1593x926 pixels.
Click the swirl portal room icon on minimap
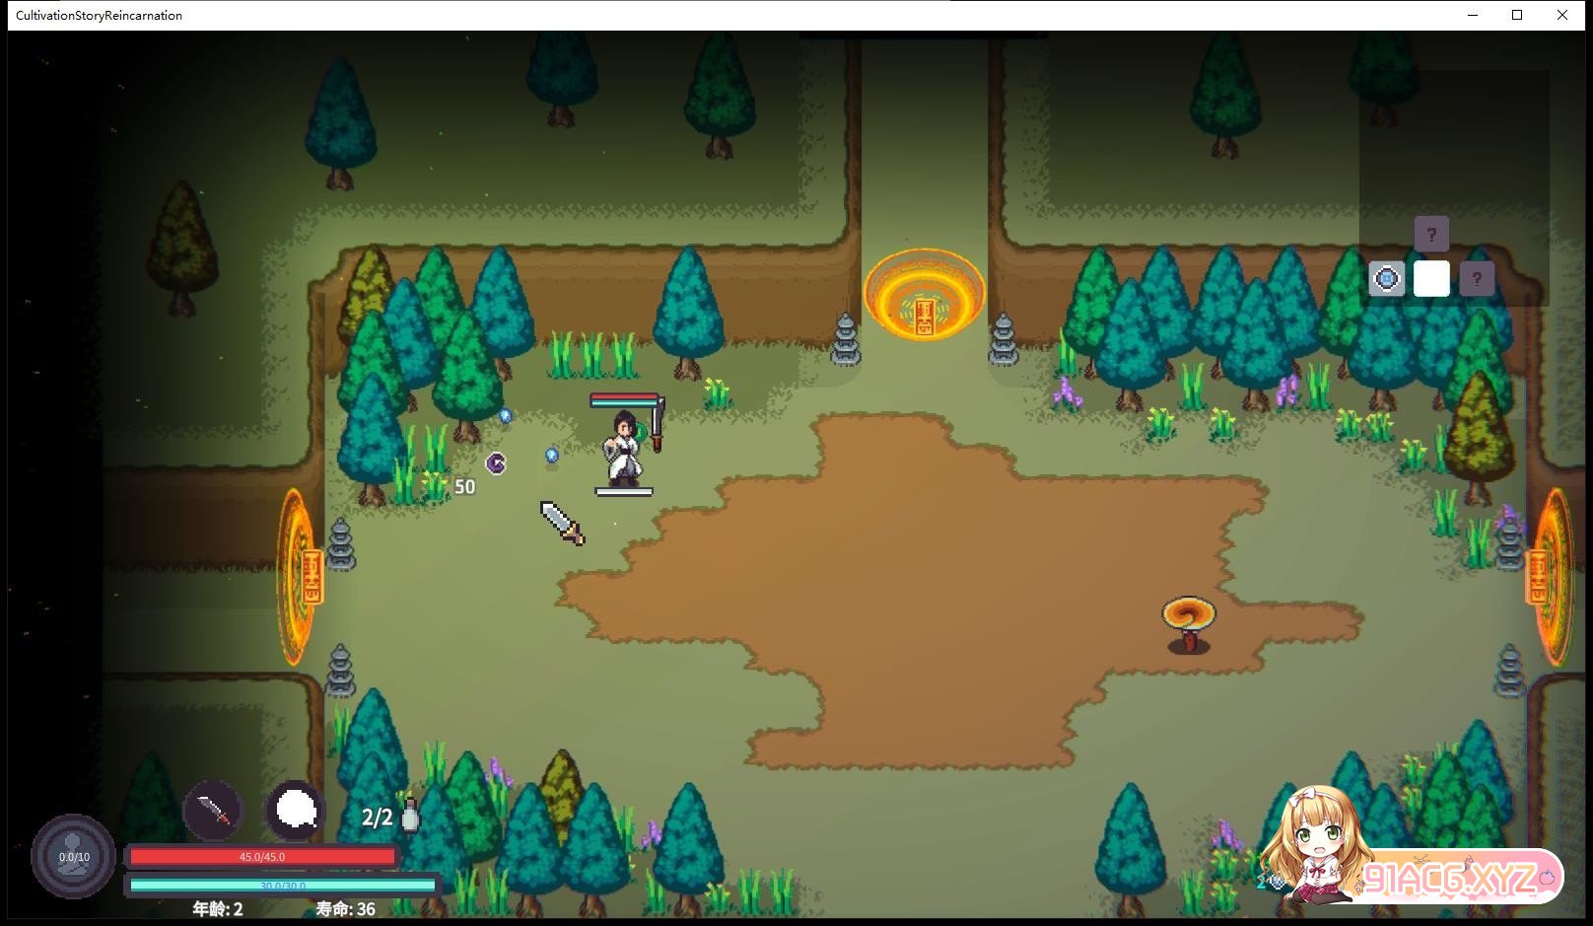[1386, 279]
